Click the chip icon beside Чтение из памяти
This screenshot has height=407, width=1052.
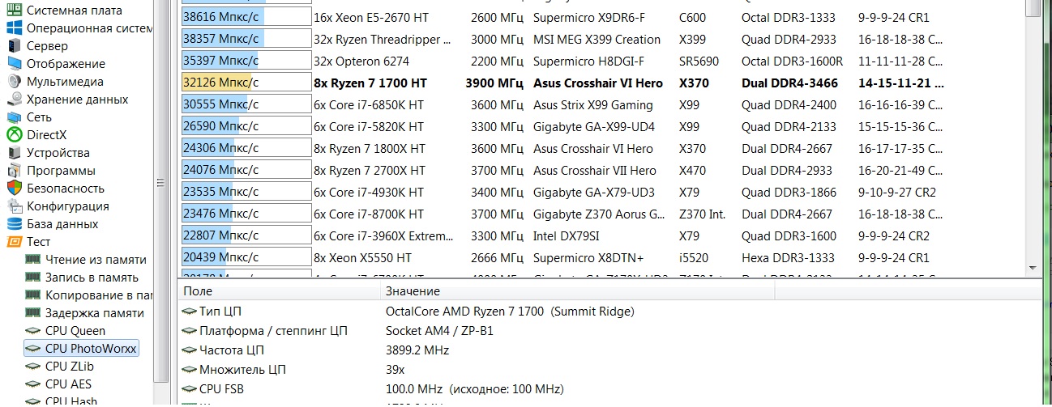click(x=33, y=260)
